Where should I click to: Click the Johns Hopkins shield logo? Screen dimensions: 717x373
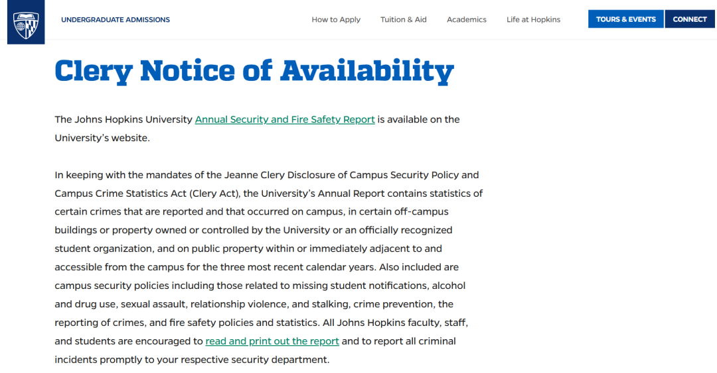click(26, 23)
